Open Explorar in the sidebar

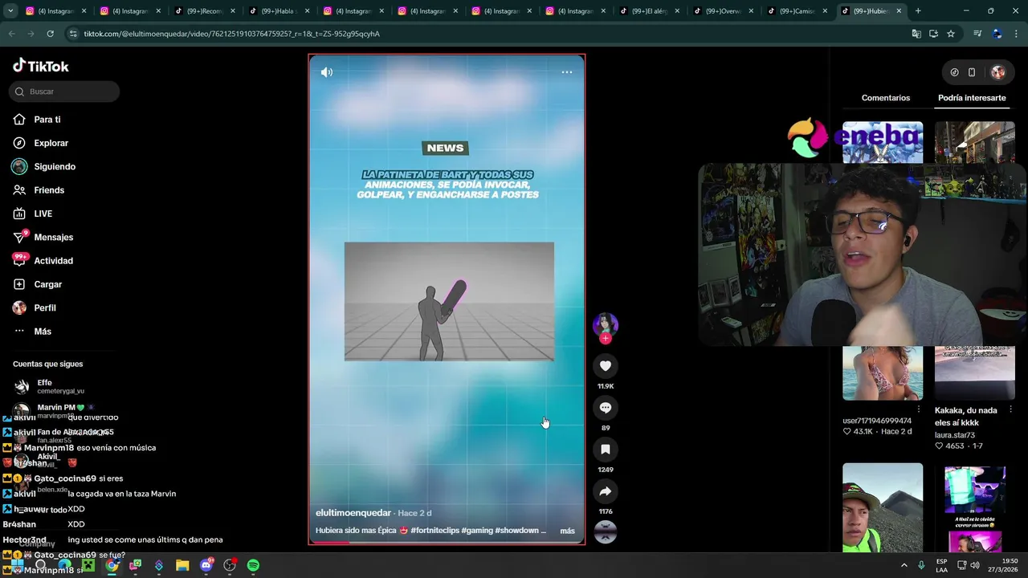coord(51,143)
